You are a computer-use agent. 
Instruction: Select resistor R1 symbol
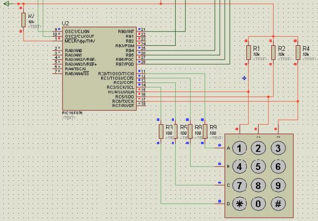click(x=248, y=52)
